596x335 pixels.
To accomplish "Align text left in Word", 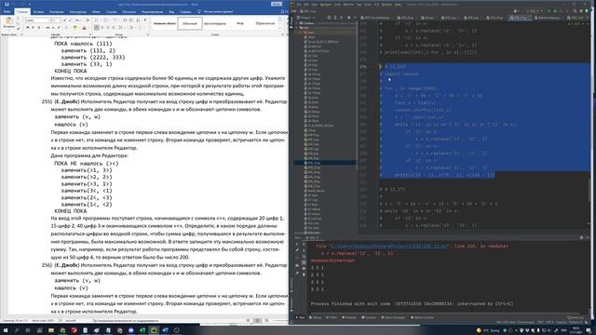I will tap(97, 27).
